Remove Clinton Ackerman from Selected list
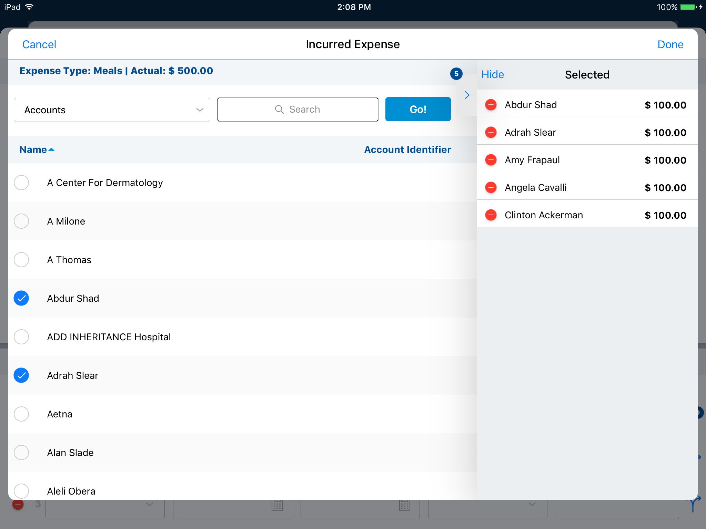 tap(491, 215)
